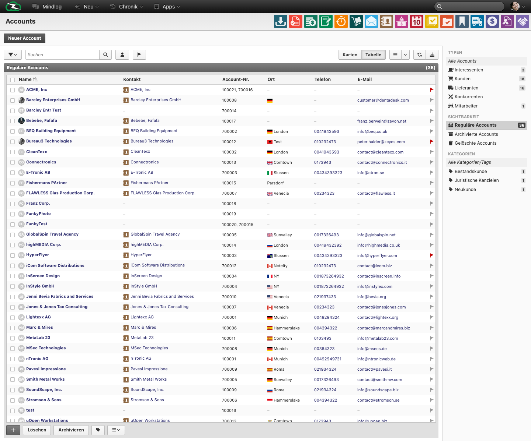Open email link info@metalab23.com
Screen dimensions: 531x441
click(x=378, y=338)
